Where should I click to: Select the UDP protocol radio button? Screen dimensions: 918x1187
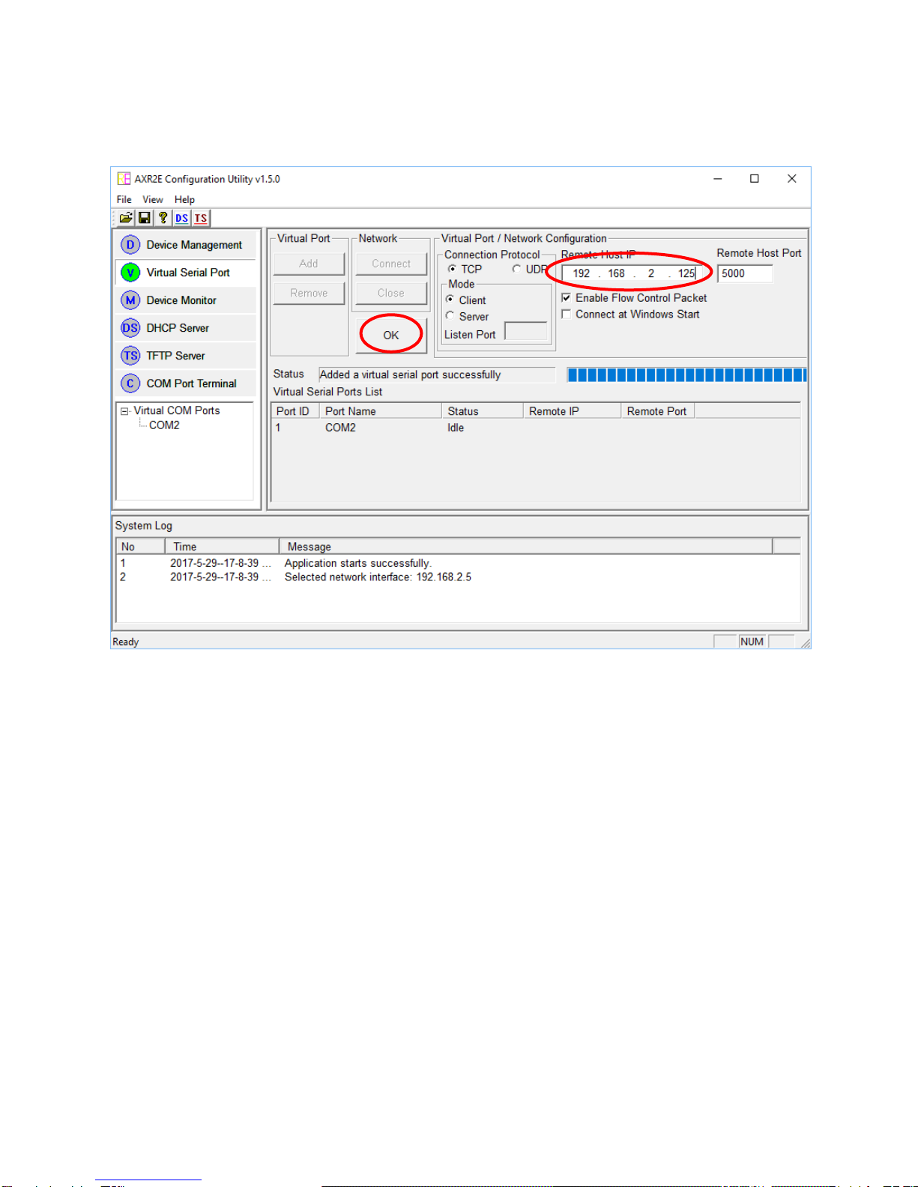tap(516, 269)
